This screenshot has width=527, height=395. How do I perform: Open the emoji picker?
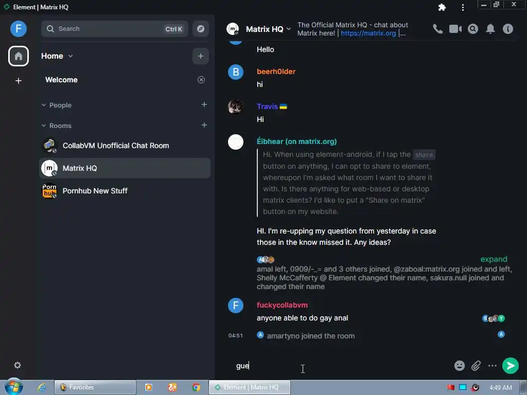pos(460,366)
